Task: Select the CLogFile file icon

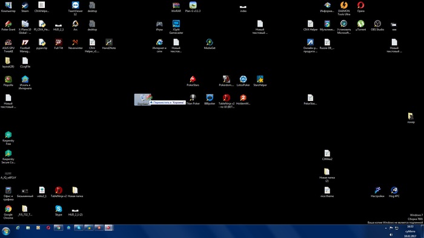Action: tap(25, 63)
